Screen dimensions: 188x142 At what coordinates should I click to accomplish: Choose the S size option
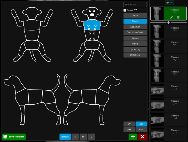(x=75, y=137)
